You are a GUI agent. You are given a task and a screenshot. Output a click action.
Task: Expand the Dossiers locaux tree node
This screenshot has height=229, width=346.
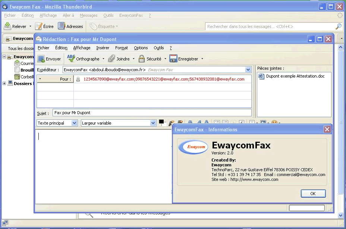[4, 83]
